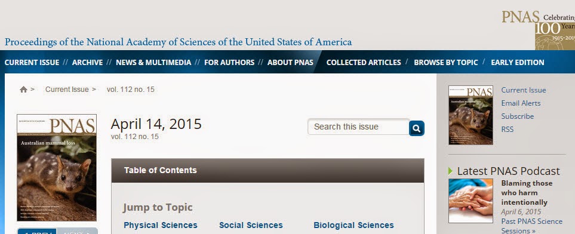Open the RSS feed link
The height and width of the screenshot is (234, 575).
[x=508, y=129]
